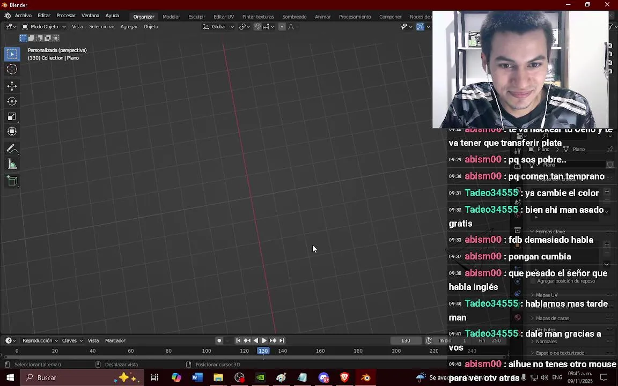This screenshot has height=386, width=618.
Task: Jump to the next keyframe
Action: (x=273, y=341)
